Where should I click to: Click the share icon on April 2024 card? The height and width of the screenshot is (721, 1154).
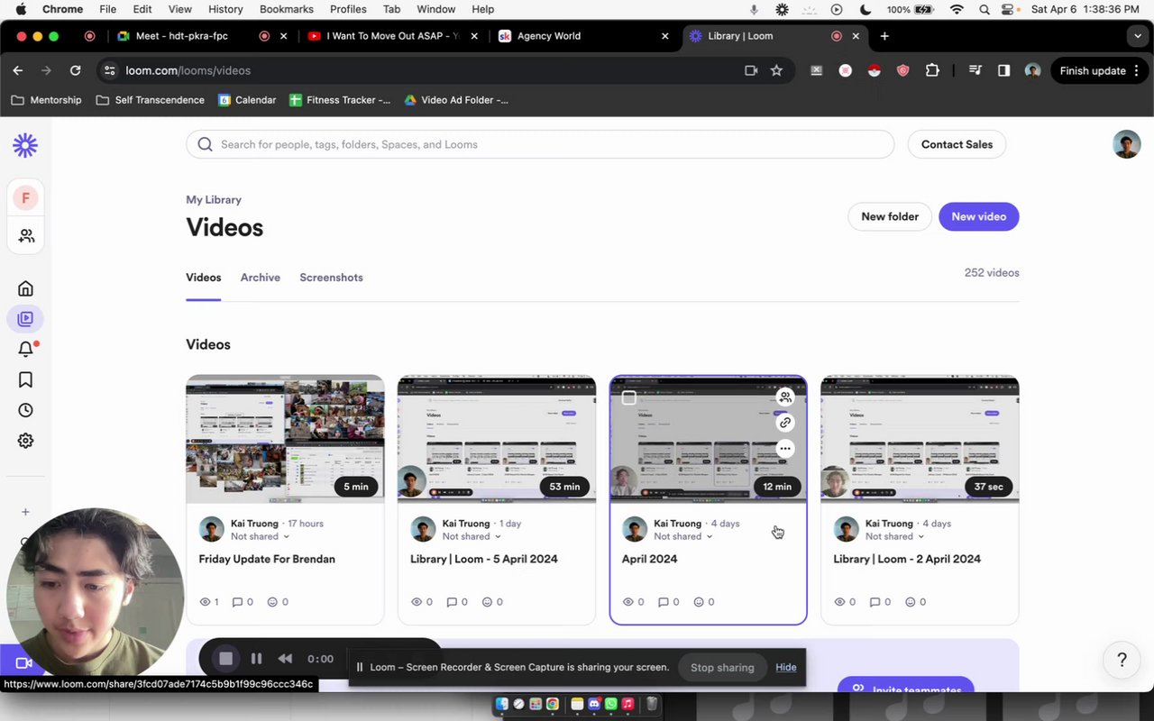pyautogui.click(x=785, y=397)
